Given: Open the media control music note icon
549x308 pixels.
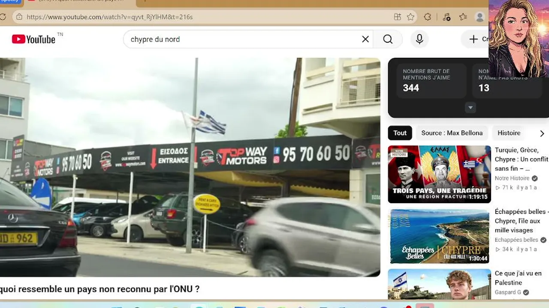Looking at the screenshot, I should coord(446,17).
